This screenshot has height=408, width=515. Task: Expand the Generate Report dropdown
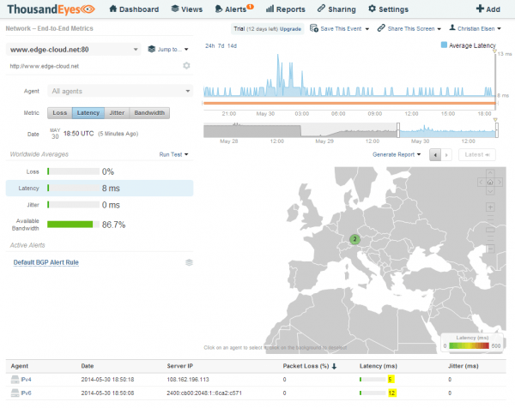397,154
